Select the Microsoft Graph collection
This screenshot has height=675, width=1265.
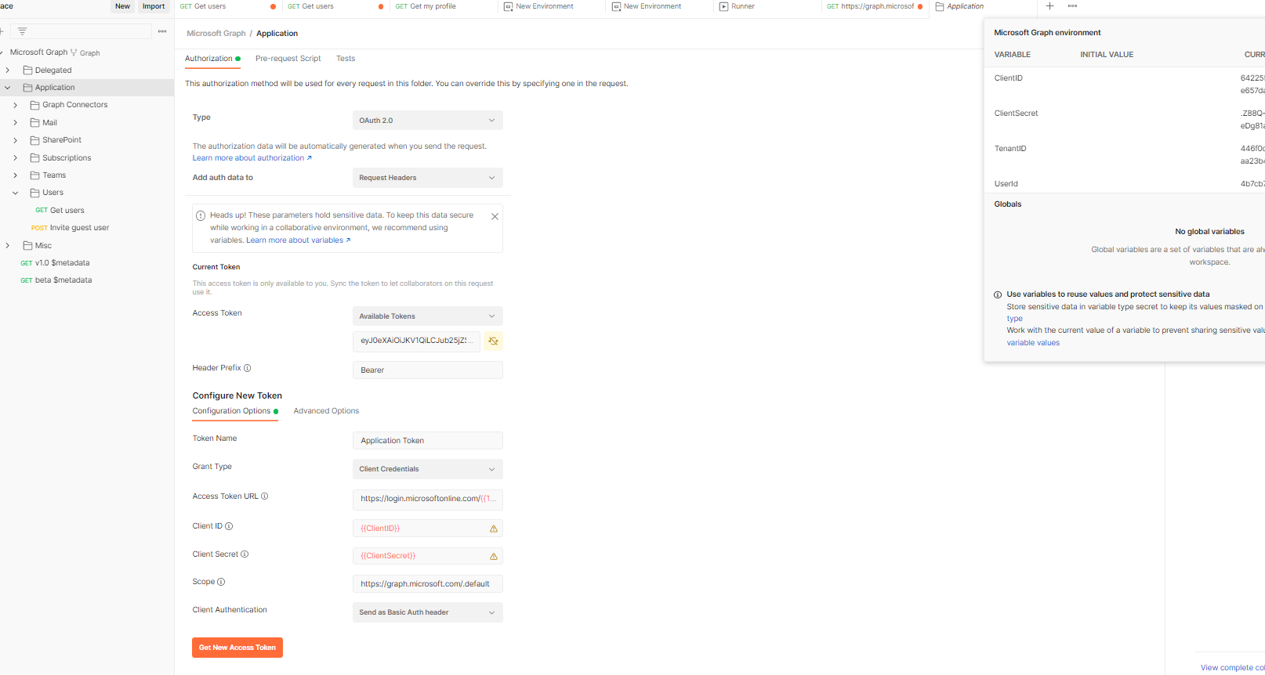coord(38,52)
